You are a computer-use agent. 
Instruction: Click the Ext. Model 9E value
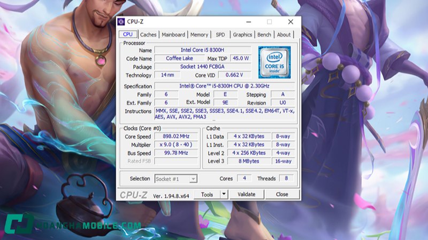pyautogui.click(x=225, y=102)
